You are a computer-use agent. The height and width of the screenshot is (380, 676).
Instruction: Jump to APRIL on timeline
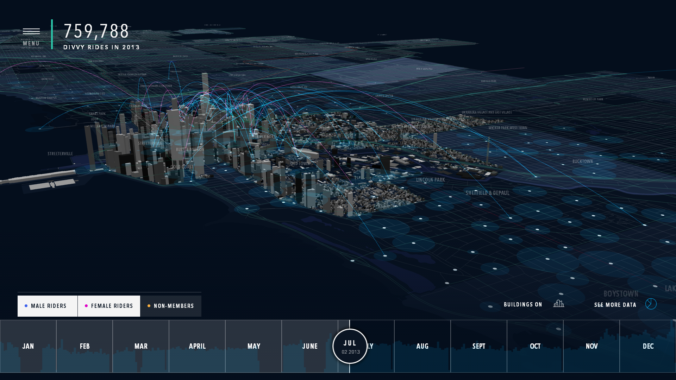pos(197,346)
